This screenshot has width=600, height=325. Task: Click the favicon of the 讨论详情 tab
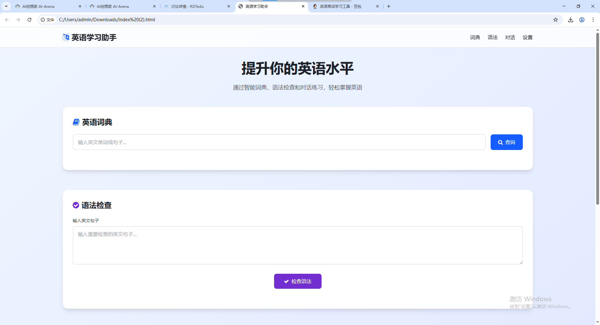pos(166,6)
